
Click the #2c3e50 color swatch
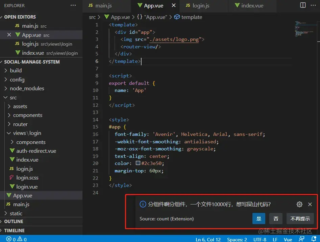click(138, 163)
